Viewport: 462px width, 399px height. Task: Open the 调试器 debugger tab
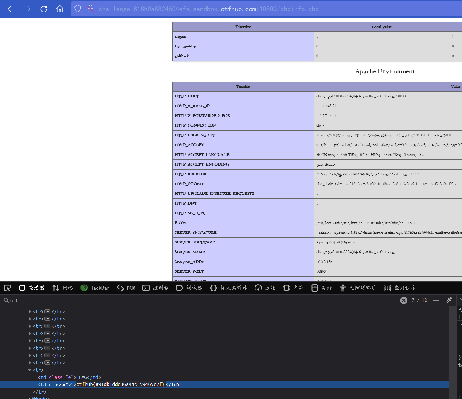coord(189,288)
